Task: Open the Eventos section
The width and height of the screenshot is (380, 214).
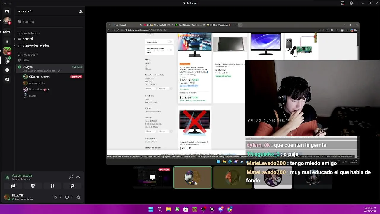Action: pyautogui.click(x=49, y=22)
